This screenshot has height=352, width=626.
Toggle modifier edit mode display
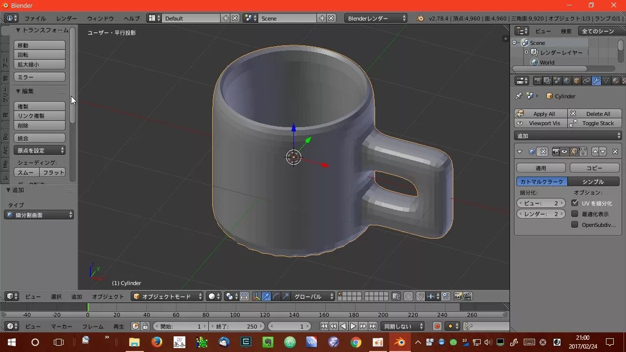[574, 152]
